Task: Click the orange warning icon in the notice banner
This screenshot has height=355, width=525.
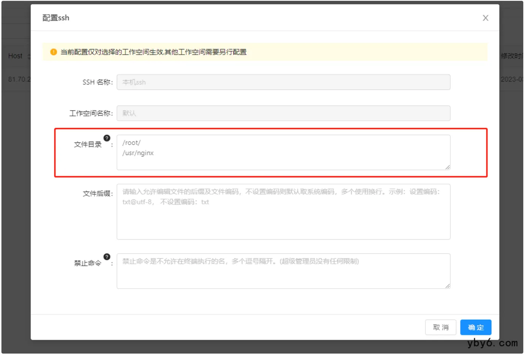Action: pos(53,52)
